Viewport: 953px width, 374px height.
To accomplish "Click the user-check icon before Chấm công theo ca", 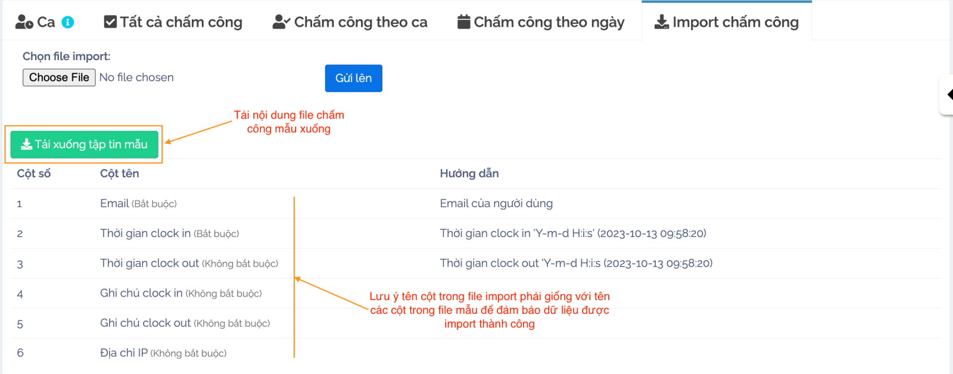I will point(281,22).
